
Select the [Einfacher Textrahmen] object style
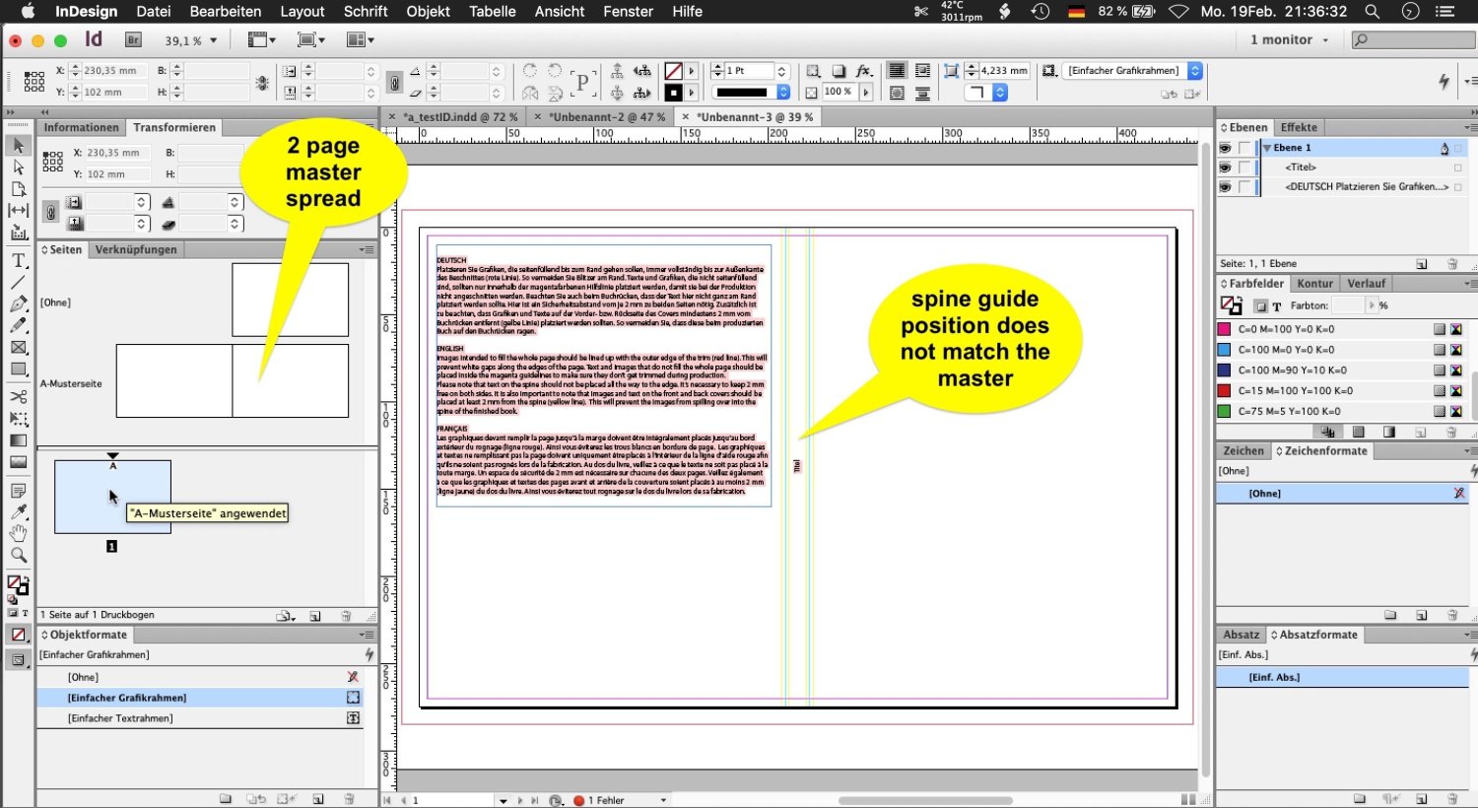pyautogui.click(x=120, y=718)
